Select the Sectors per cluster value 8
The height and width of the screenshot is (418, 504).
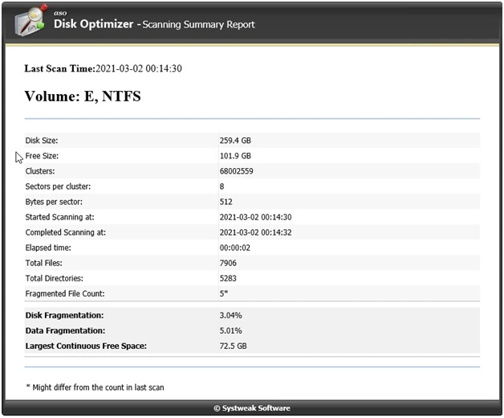[x=222, y=186]
